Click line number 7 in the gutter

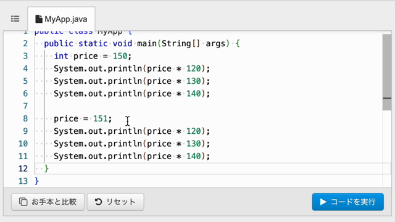click(25, 106)
